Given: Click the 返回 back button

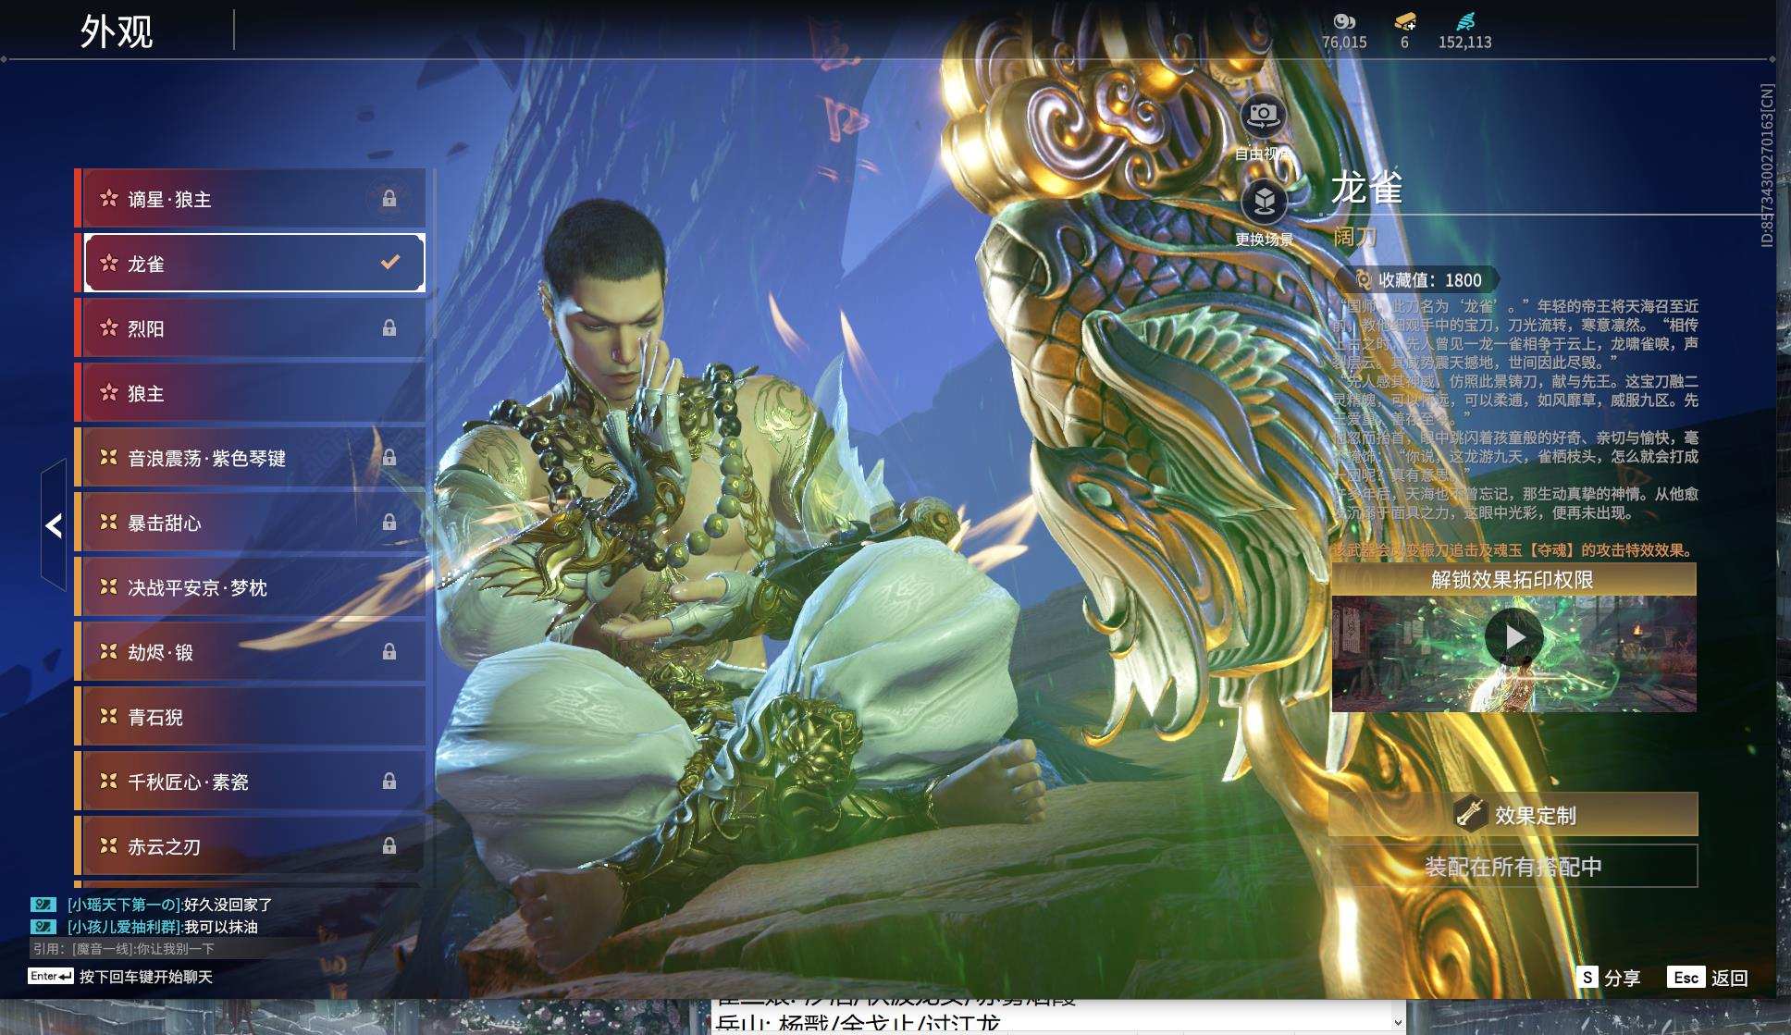Looking at the screenshot, I should pyautogui.click(x=1709, y=978).
